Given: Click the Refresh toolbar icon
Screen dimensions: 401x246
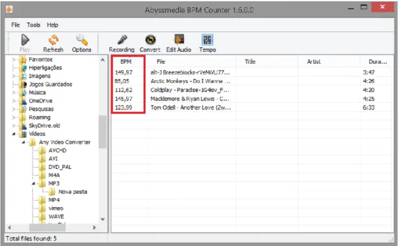Looking at the screenshot, I should [x=53, y=40].
